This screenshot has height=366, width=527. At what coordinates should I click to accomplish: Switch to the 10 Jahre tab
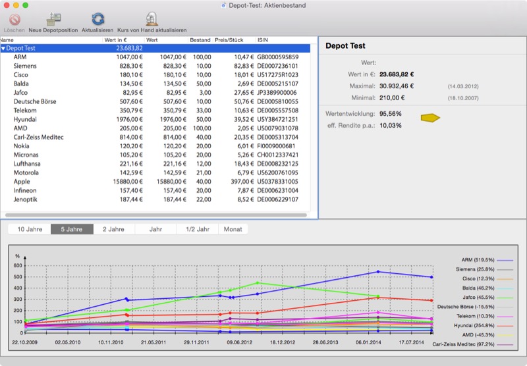[30, 229]
